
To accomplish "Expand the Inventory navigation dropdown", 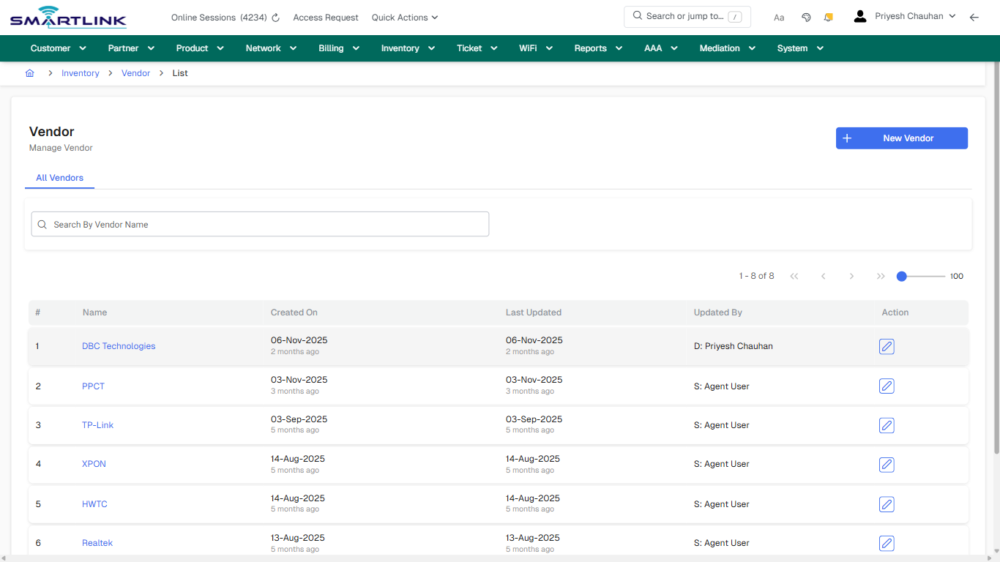I will [x=408, y=48].
